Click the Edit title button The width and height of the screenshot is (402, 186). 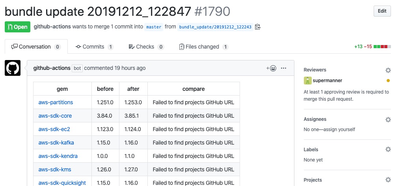[382, 11]
